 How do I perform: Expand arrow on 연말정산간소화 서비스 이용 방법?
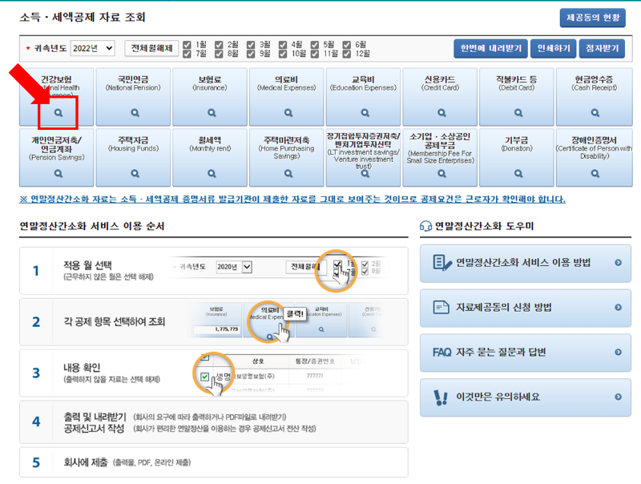(x=618, y=263)
